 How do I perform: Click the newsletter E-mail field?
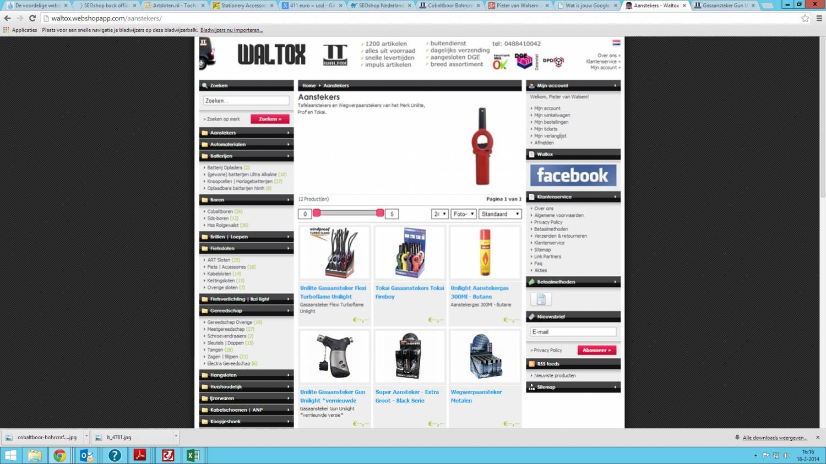pyautogui.click(x=573, y=332)
